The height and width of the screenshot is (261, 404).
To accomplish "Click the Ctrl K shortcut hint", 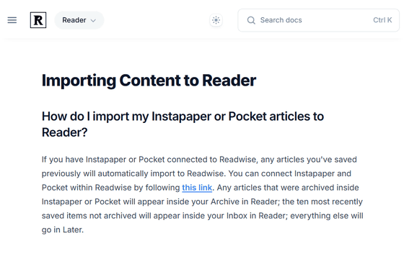I will point(382,20).
